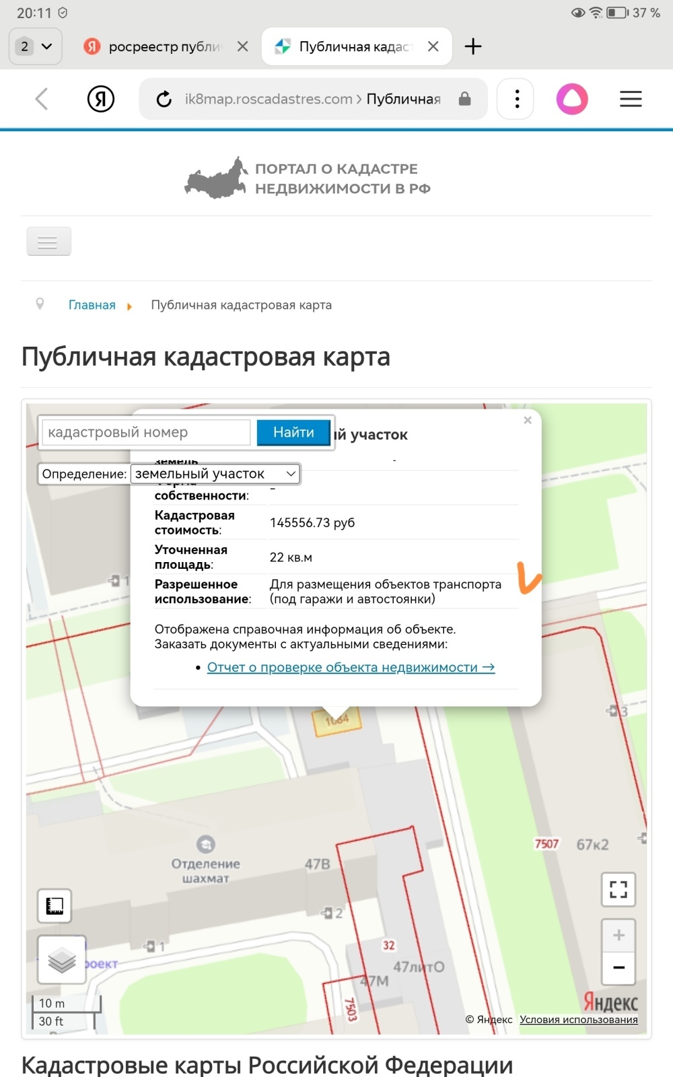Screen dimensions: 673x1077
Task: Open Отчет о проверке объекта недвижимости link
Action: [351, 667]
